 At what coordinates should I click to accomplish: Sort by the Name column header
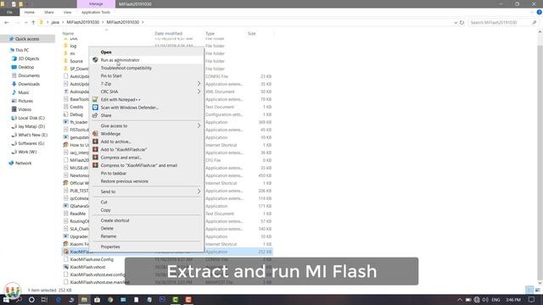(68, 34)
